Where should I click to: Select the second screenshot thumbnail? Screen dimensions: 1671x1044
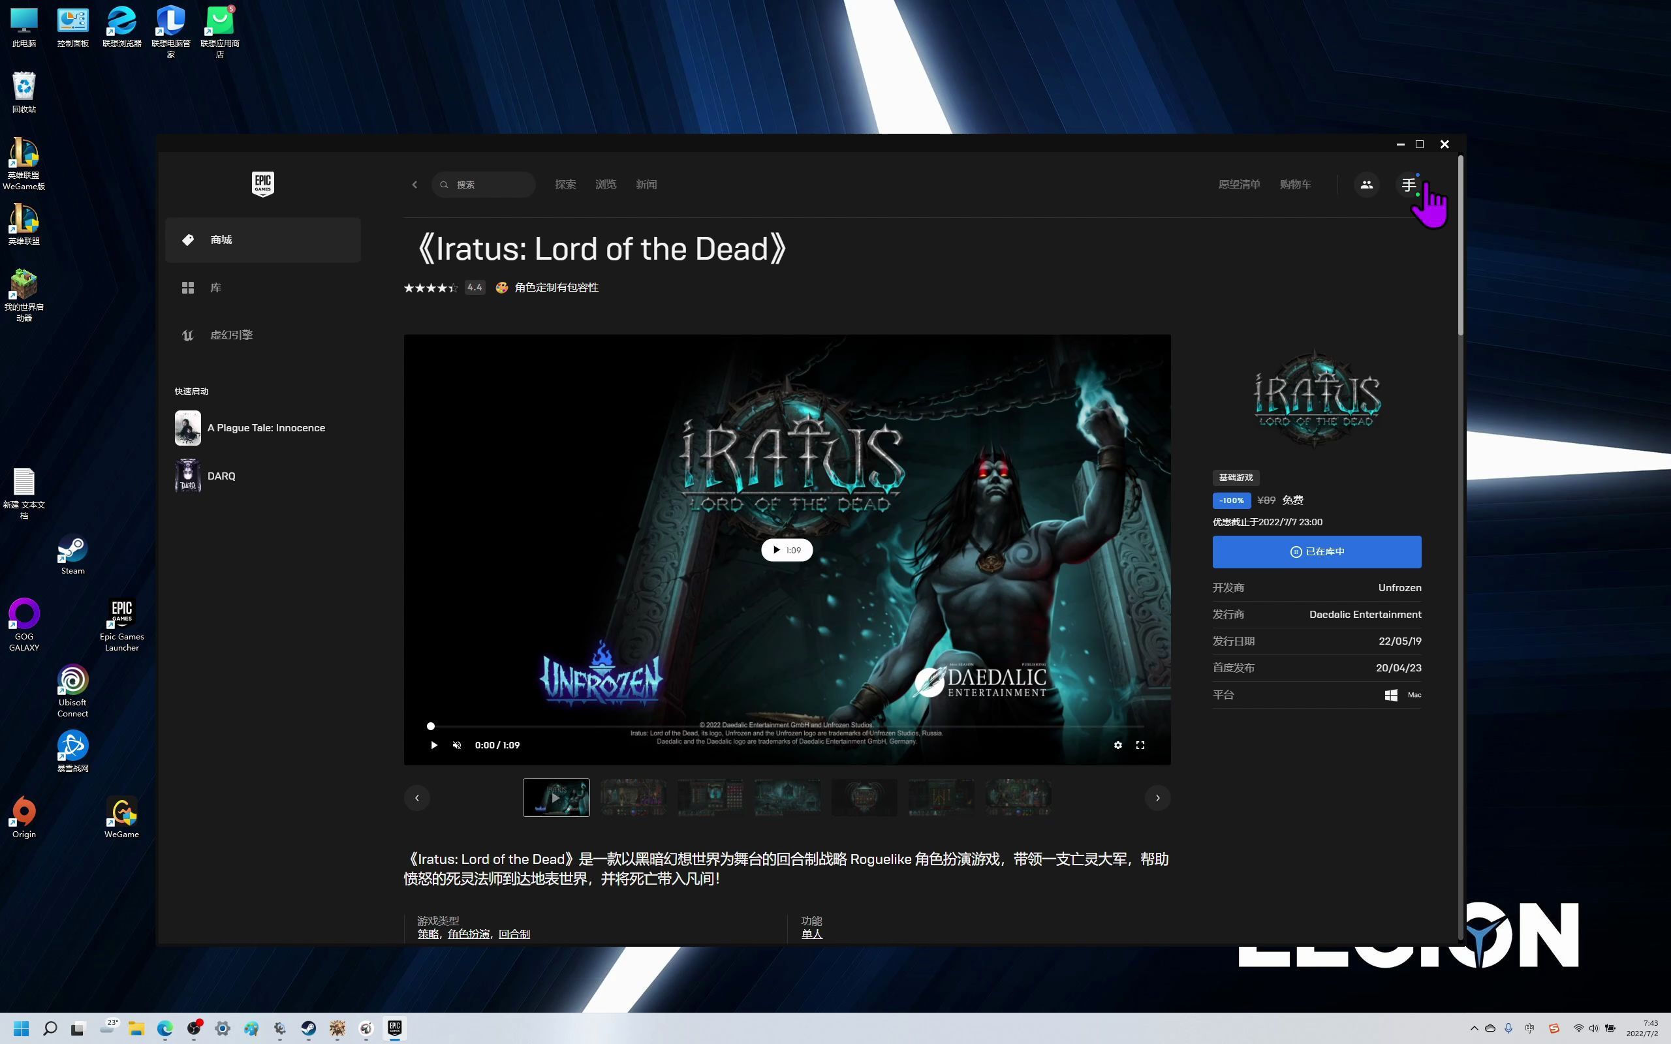tap(633, 797)
